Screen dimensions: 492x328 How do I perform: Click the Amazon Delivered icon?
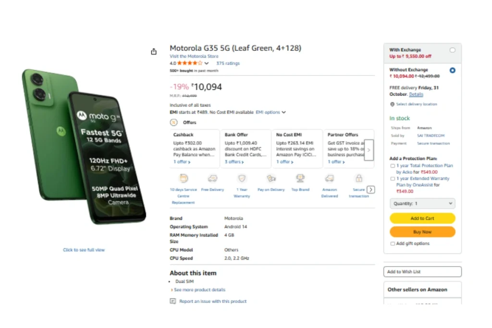330,179
